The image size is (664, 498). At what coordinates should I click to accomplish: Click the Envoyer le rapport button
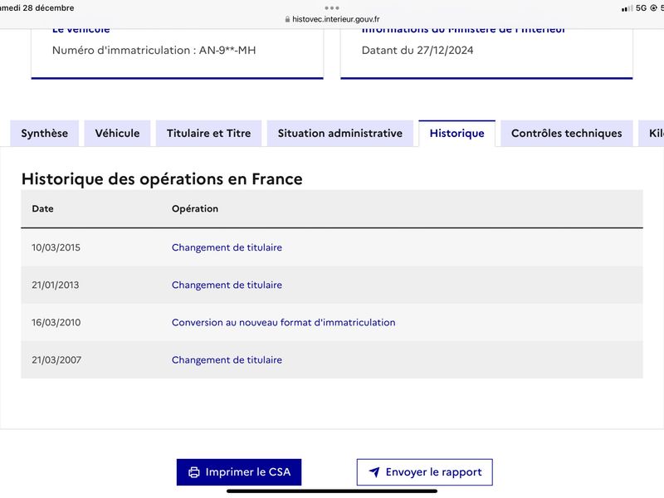click(425, 472)
